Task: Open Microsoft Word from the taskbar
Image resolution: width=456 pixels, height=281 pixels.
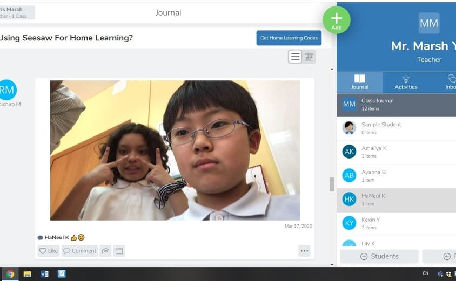Action: coord(44,274)
